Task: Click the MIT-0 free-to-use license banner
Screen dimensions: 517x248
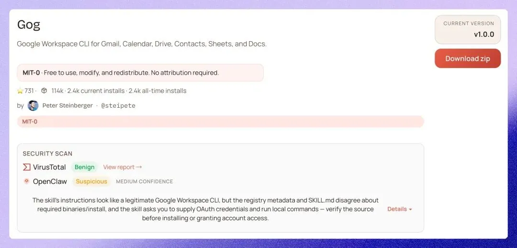Action: pos(140,73)
